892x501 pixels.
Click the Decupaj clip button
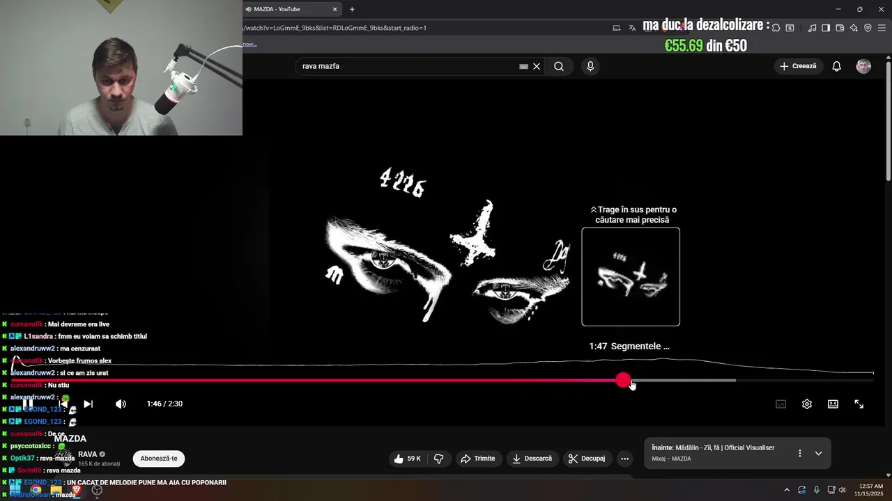587,459
